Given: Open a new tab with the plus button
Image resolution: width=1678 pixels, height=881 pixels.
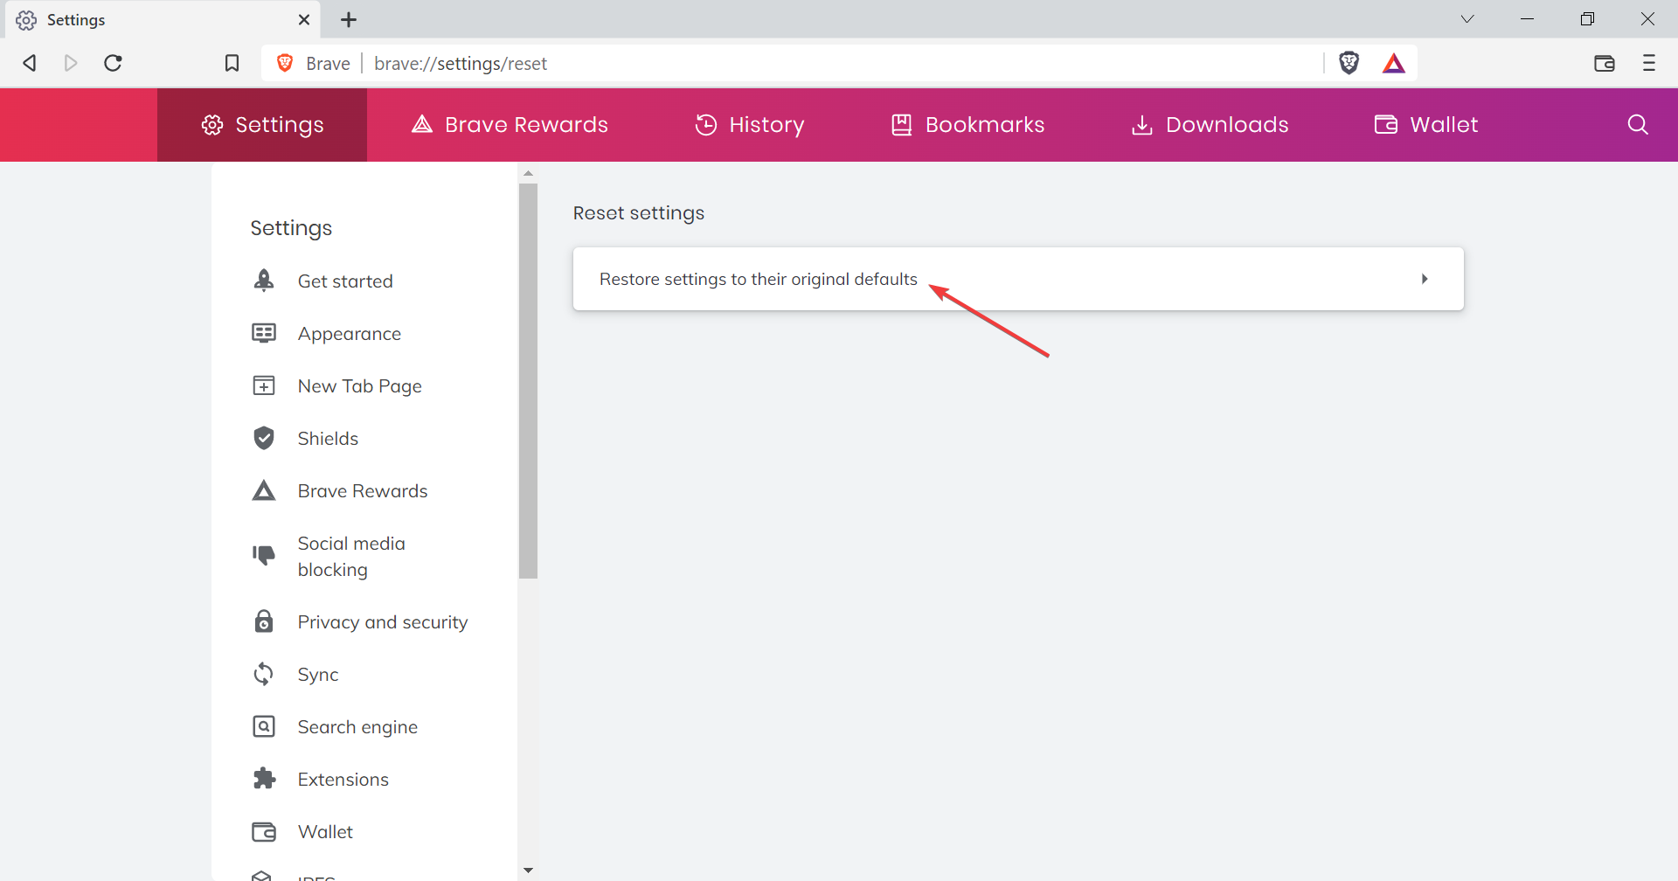Looking at the screenshot, I should click(x=349, y=19).
